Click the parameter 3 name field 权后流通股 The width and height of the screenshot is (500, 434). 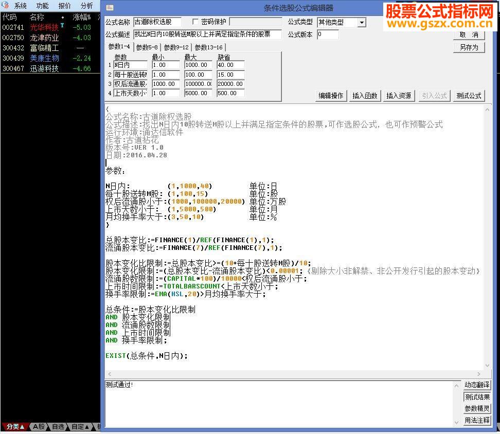(x=131, y=84)
